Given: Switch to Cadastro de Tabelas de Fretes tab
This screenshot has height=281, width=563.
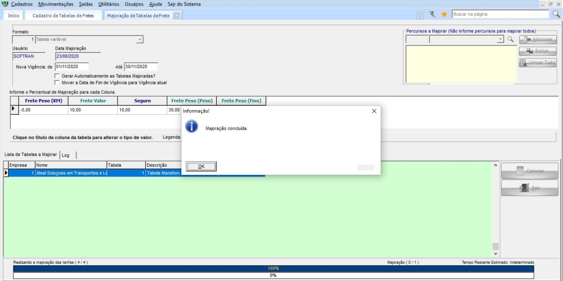Looking at the screenshot, I should [x=63, y=15].
